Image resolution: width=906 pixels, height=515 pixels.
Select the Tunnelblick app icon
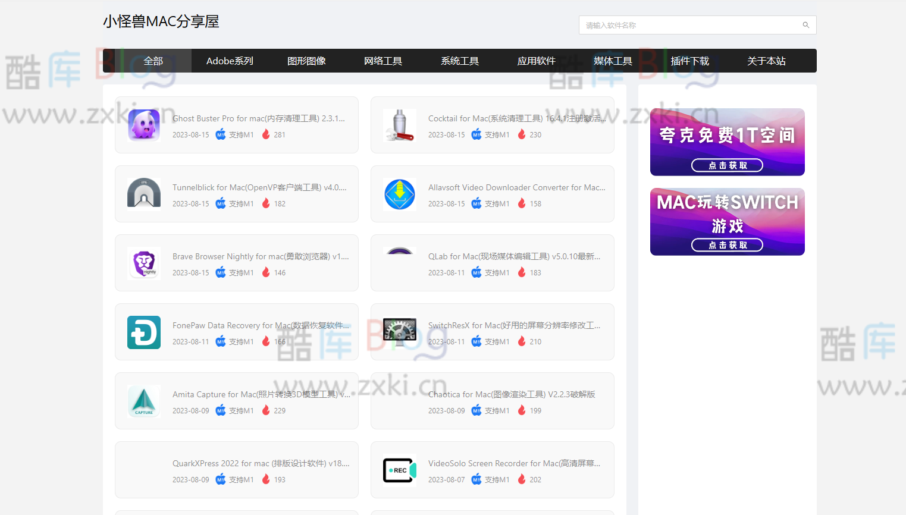pyautogui.click(x=143, y=194)
